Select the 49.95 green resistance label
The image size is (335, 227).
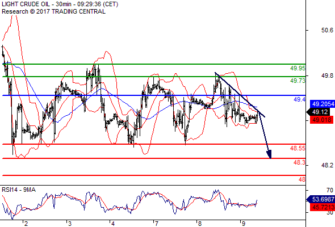298,68
